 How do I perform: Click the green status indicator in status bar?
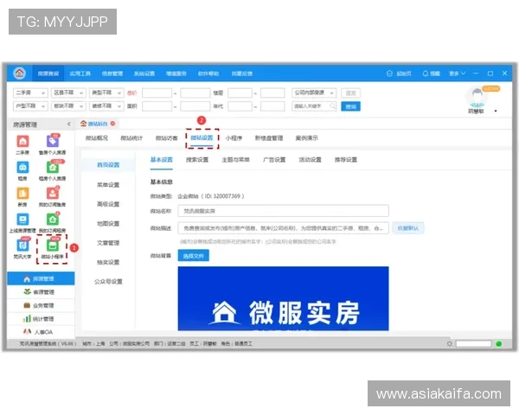(499, 344)
